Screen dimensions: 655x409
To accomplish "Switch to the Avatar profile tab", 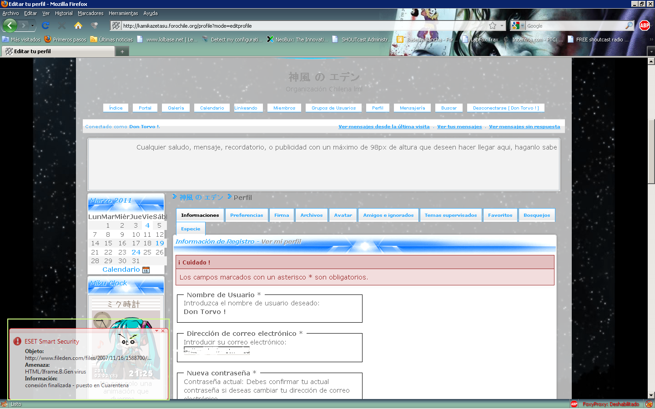I will point(343,215).
